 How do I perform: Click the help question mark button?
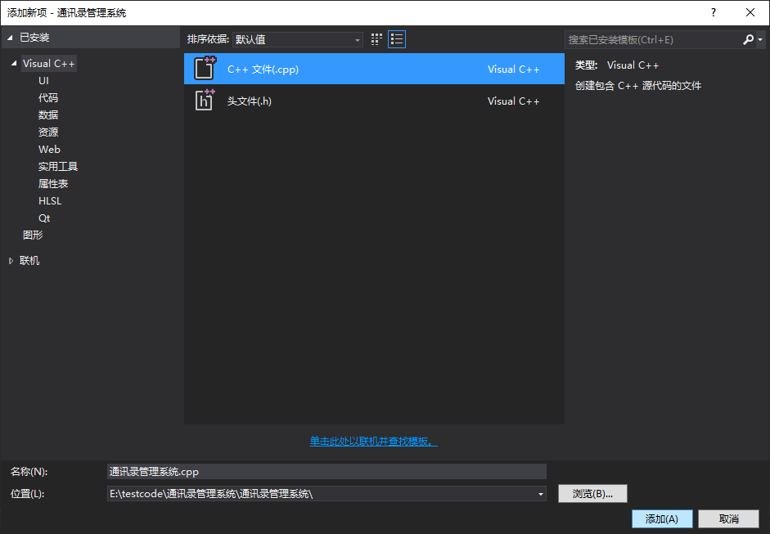[x=714, y=13]
